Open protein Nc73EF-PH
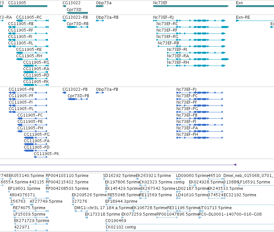 coord(187,135)
